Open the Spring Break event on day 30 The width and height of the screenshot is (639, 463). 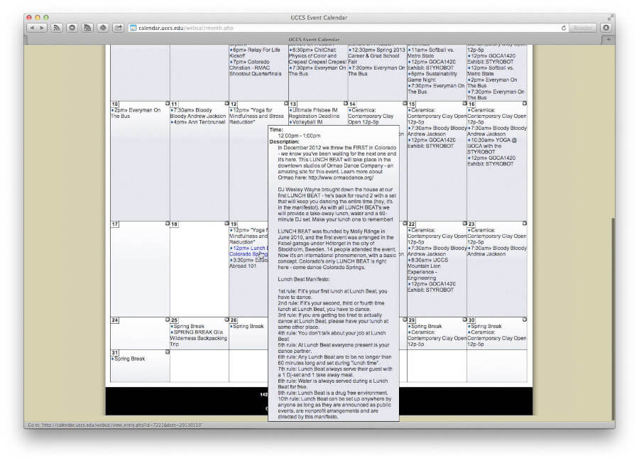(486, 326)
